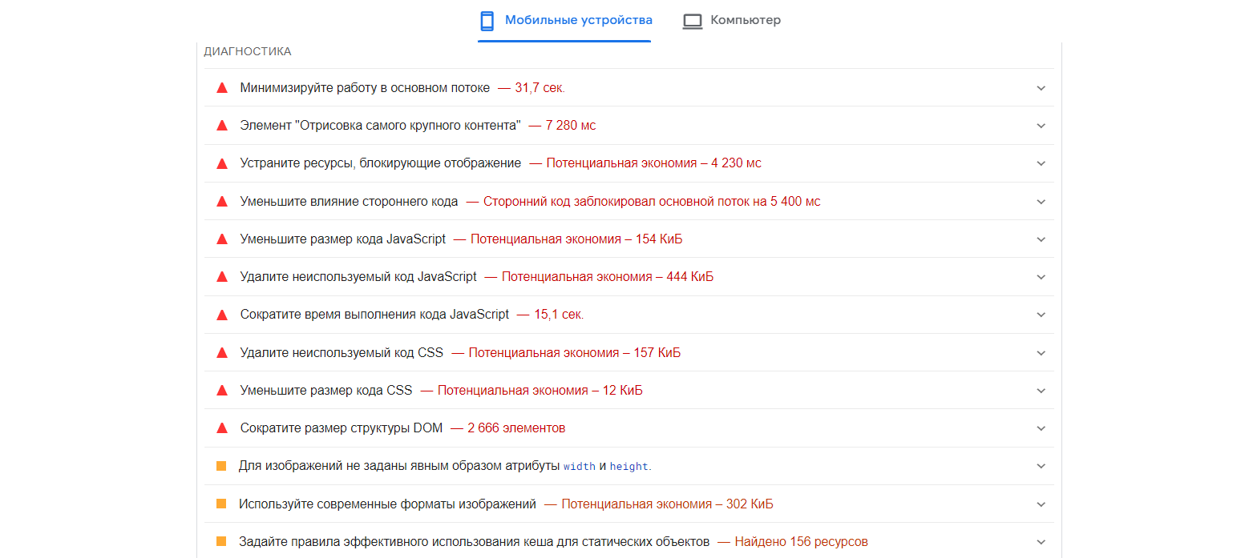Expand the Устраните ресурсы, блокирующие отображение details
The width and height of the screenshot is (1241, 558).
click(x=1041, y=163)
